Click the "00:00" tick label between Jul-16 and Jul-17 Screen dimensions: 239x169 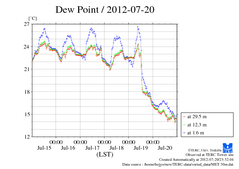pos(80,142)
